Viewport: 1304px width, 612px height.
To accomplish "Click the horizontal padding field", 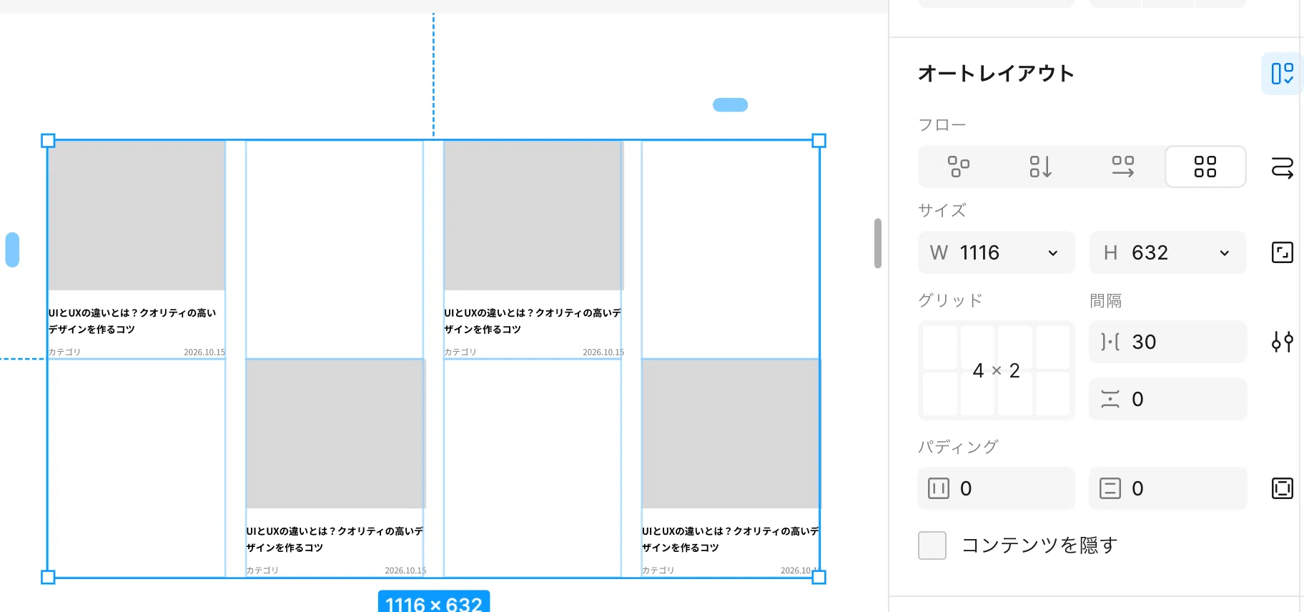I will (997, 488).
